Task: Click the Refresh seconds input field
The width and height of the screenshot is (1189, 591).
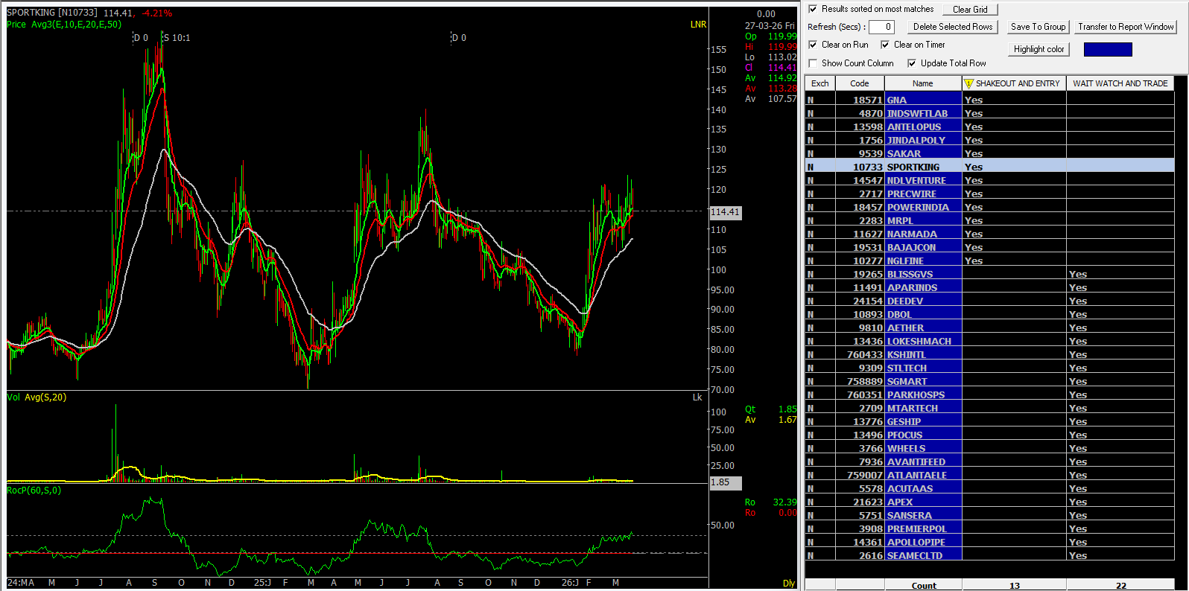Action: [881, 27]
